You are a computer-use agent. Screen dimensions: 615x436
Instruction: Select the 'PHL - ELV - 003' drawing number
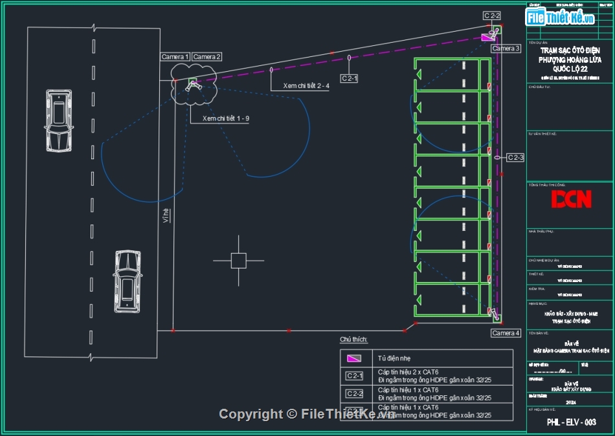coord(572,422)
